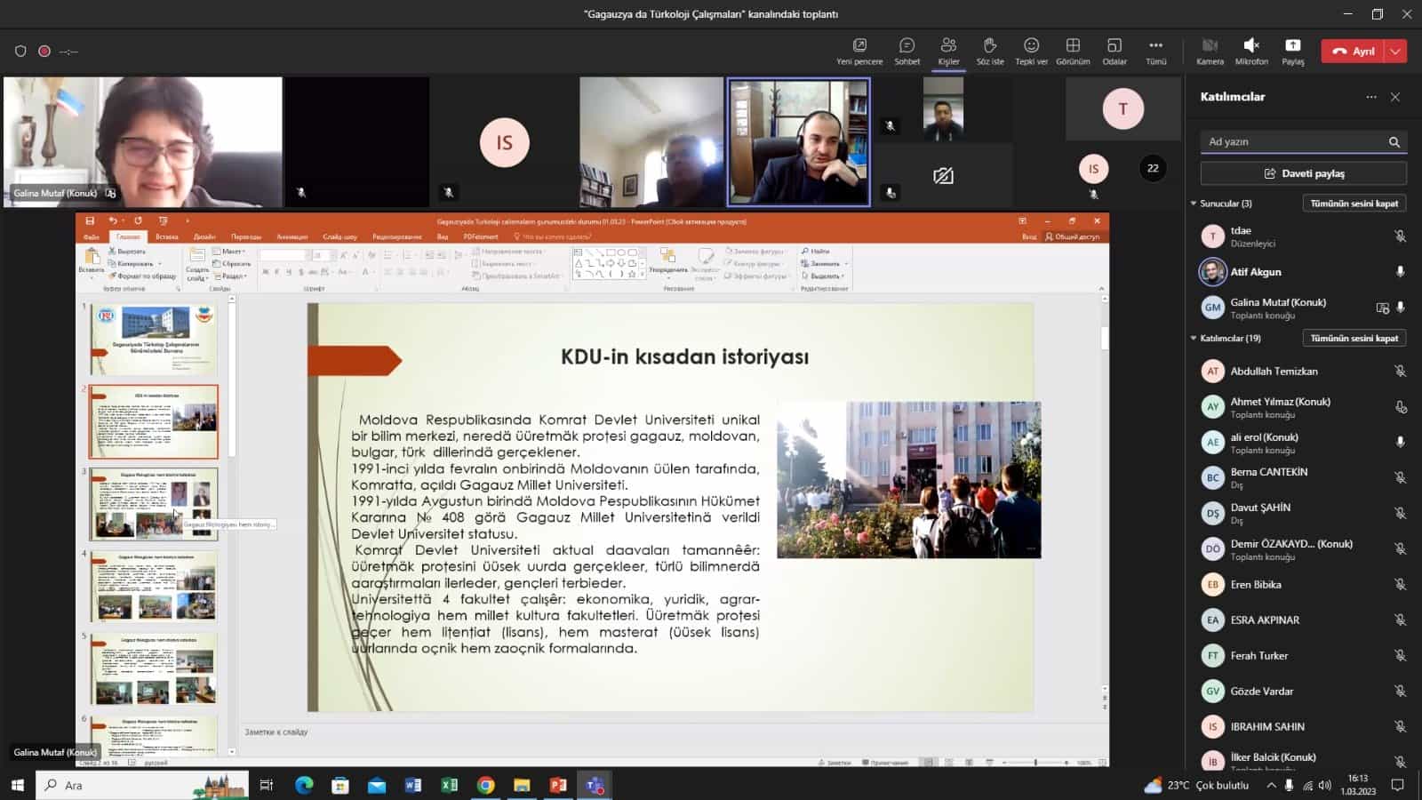Screen dimensions: 1422x800
Task: Click the Daveti paylaş button
Action: click(1303, 173)
